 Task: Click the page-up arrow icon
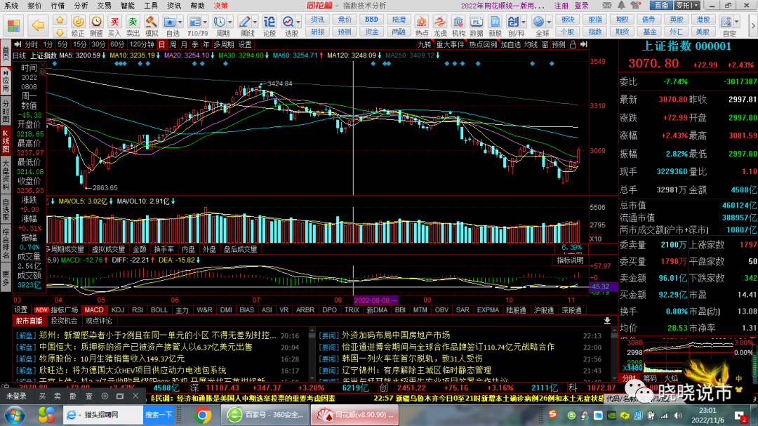60,20
